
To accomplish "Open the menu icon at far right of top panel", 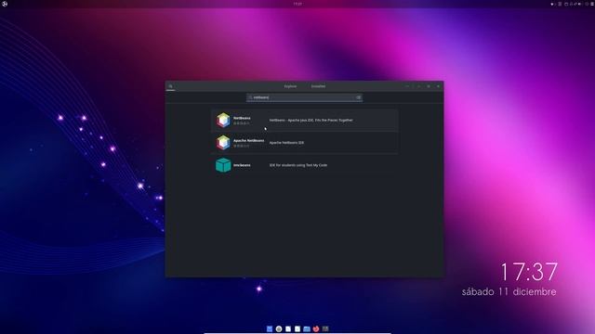I will (x=592, y=4).
